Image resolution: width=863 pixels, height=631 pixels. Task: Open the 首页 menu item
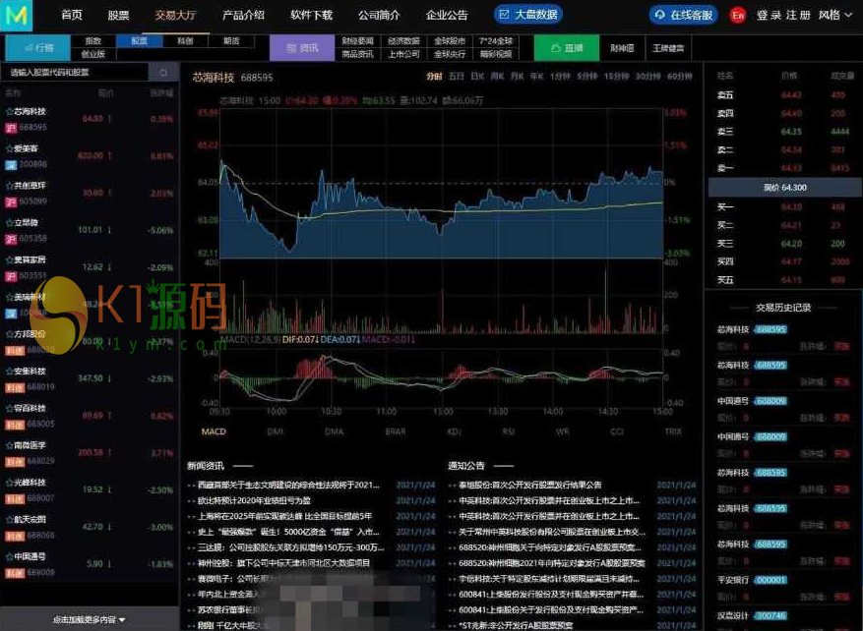[x=72, y=15]
